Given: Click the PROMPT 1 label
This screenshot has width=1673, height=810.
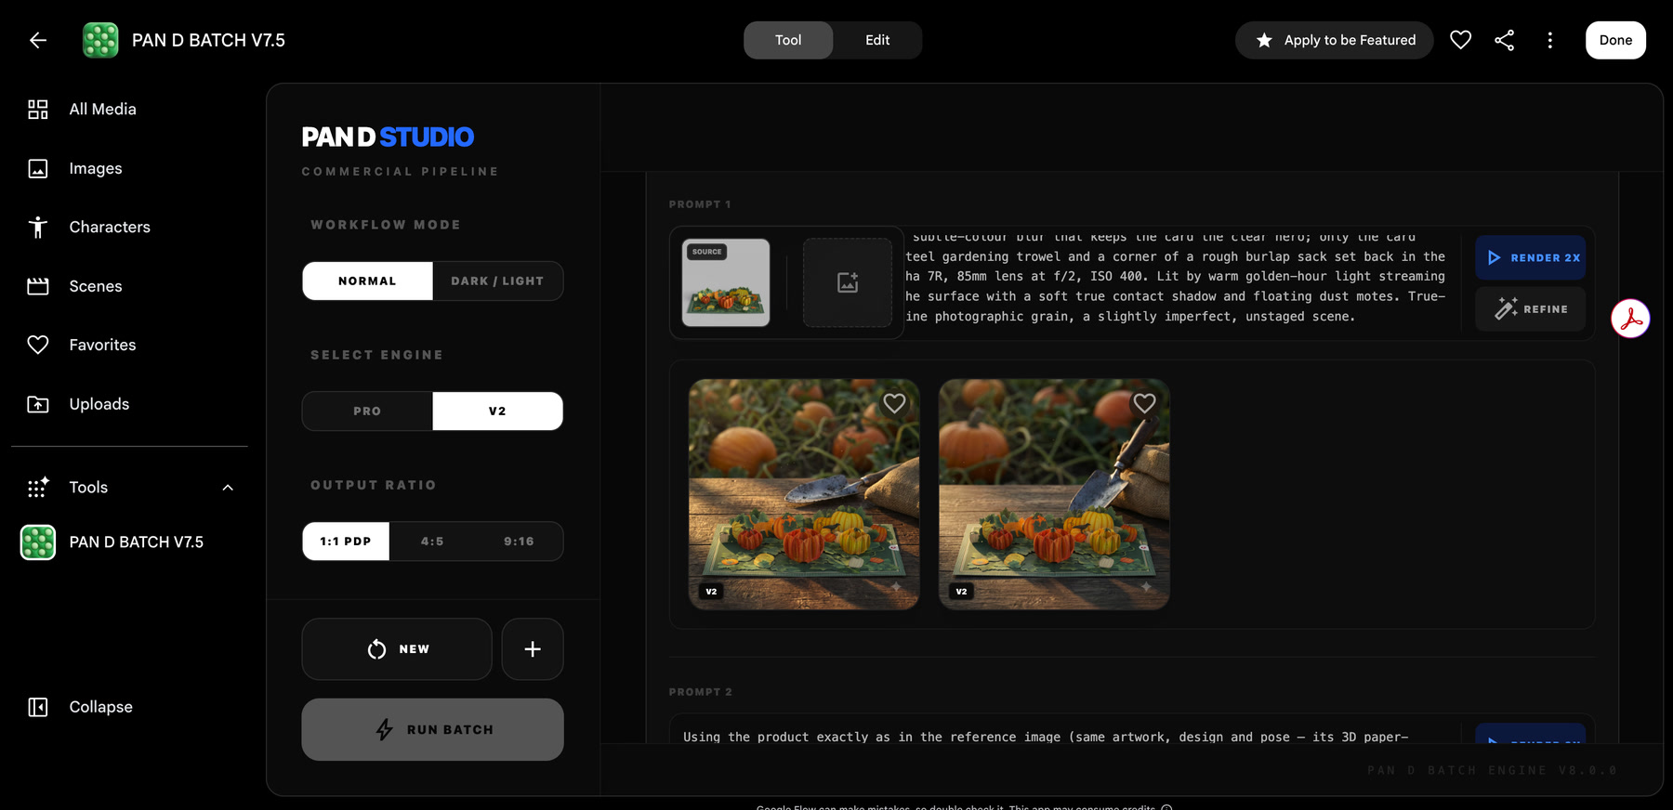Looking at the screenshot, I should [x=700, y=204].
